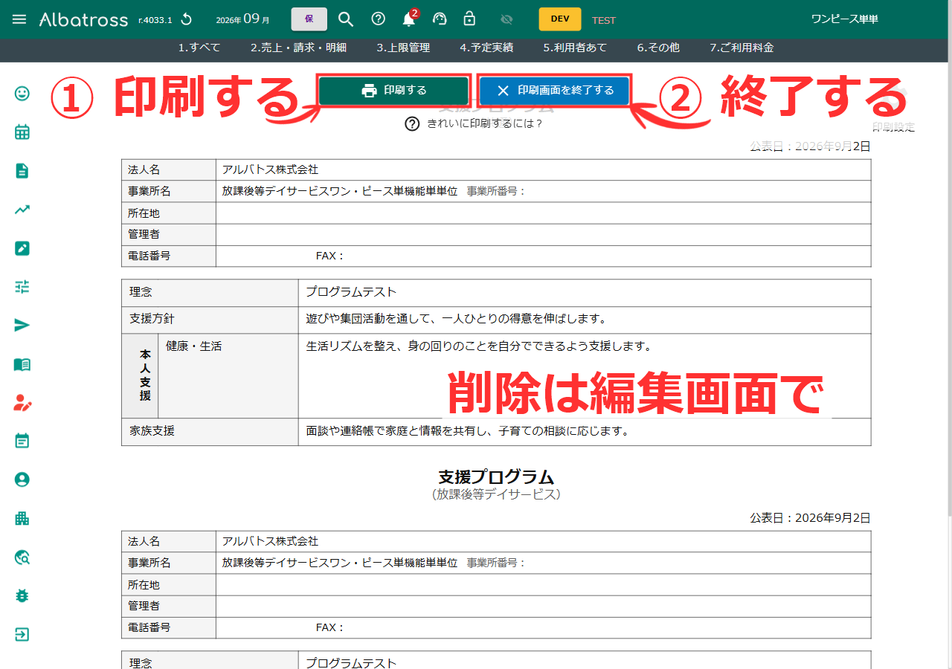This screenshot has width=952, height=669.
Task: Click the Albatross logo
Action: coord(83,19)
